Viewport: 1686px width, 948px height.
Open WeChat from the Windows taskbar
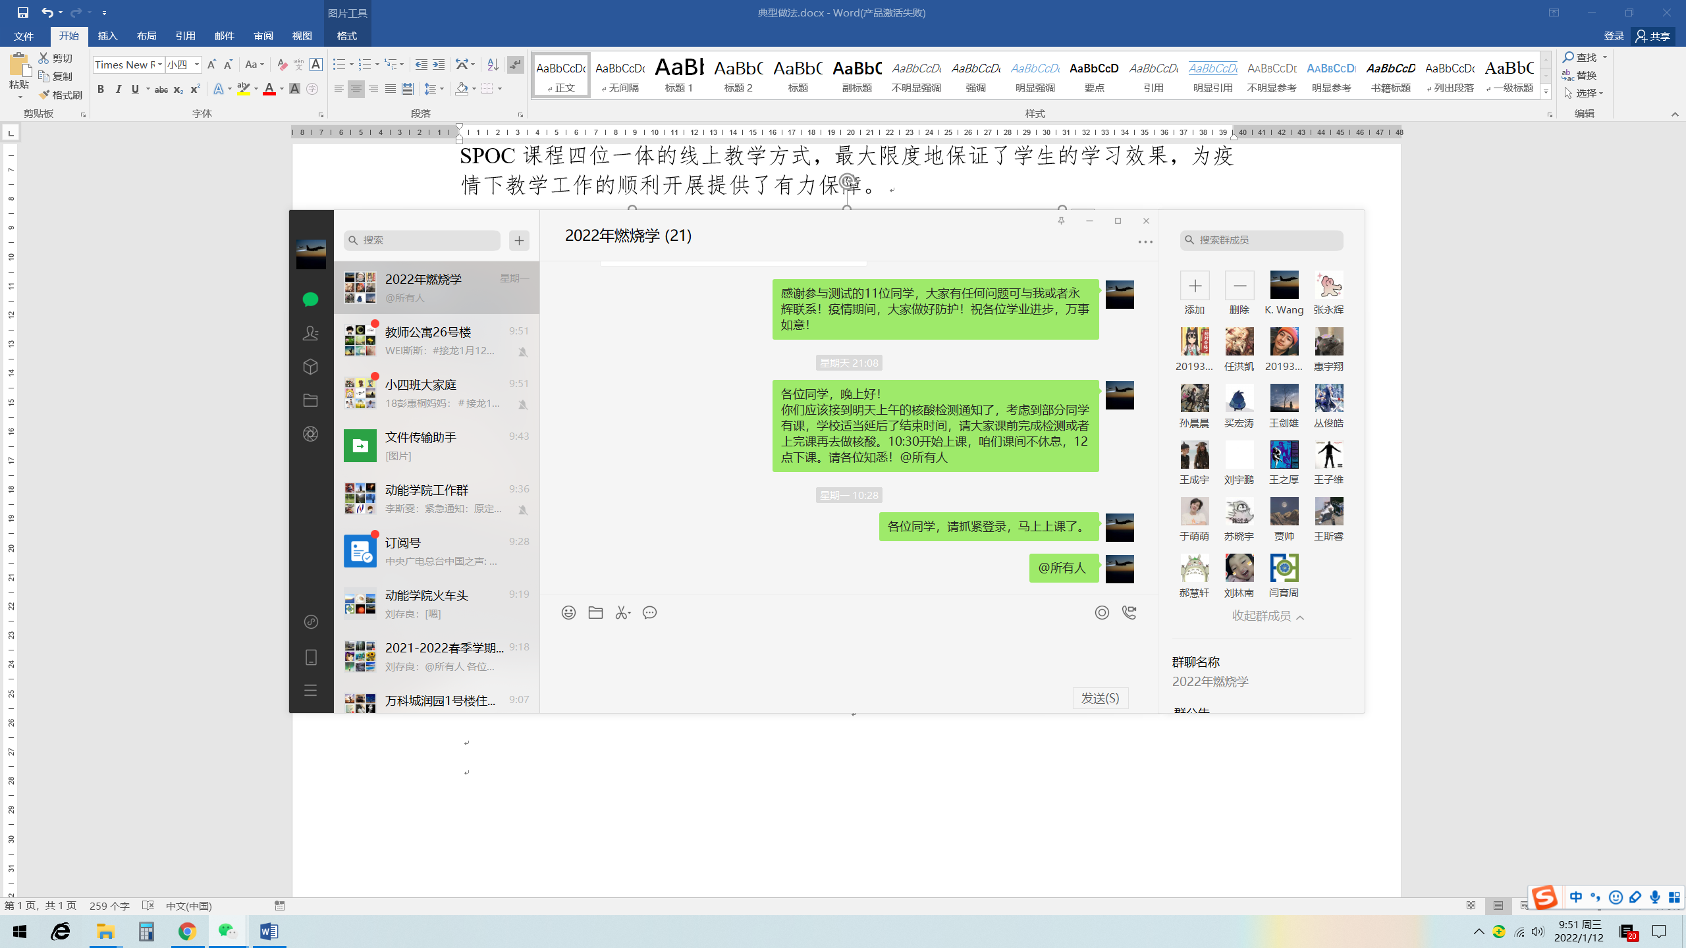tap(227, 932)
